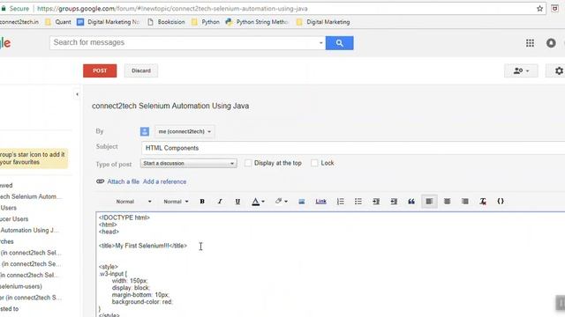Remove formatting from selection
Screen dimensions: 565x317
pyautogui.click(x=483, y=202)
